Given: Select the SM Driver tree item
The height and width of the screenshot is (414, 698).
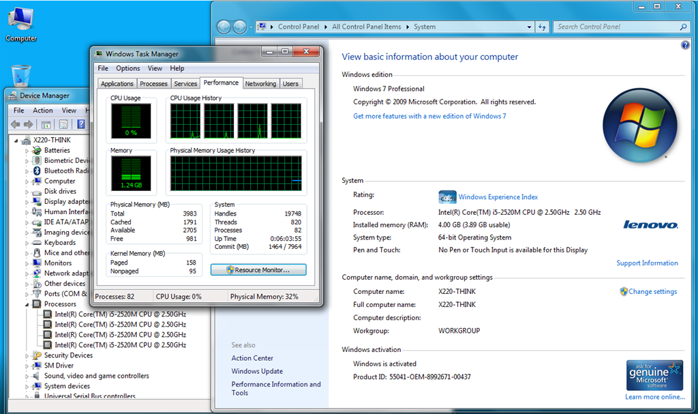Looking at the screenshot, I should [x=59, y=366].
